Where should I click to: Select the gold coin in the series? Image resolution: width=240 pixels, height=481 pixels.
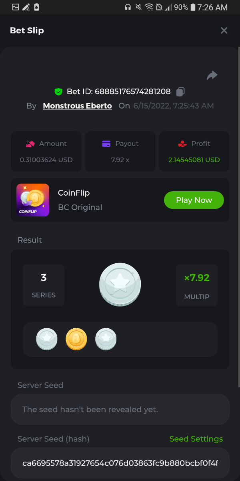pos(76,339)
